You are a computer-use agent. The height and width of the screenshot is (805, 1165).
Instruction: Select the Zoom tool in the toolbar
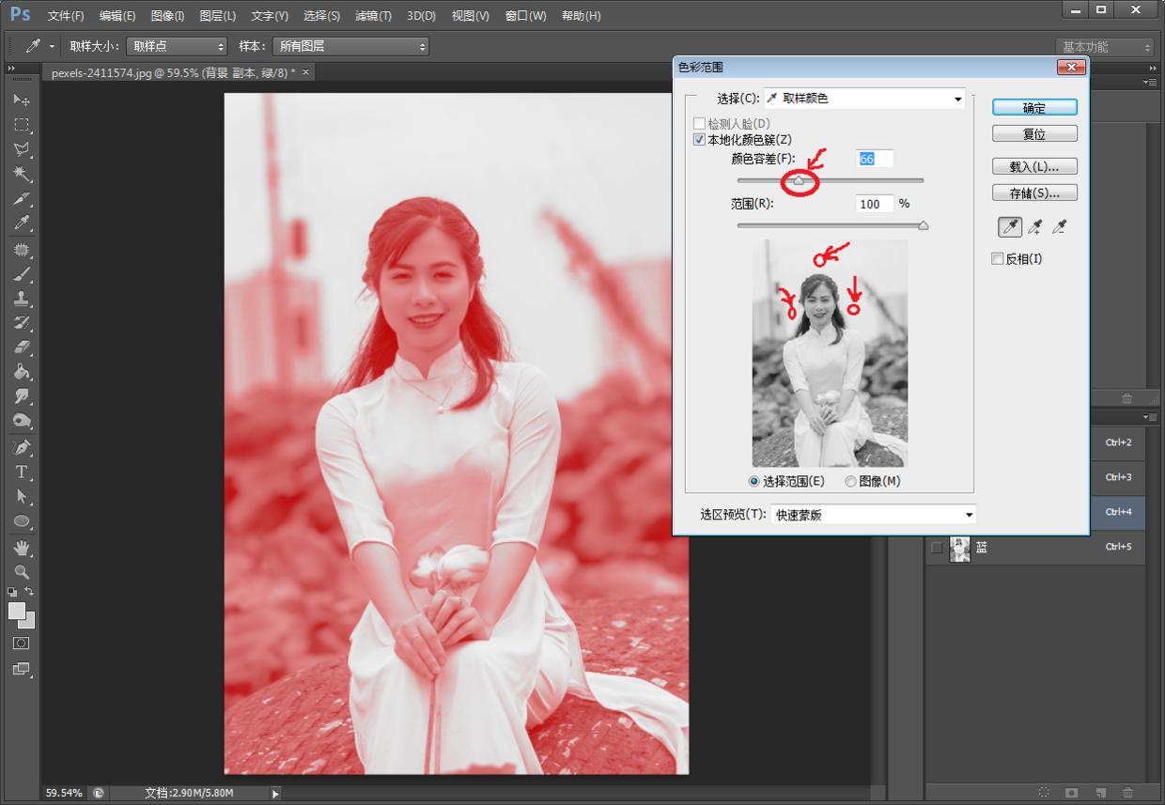tap(22, 571)
